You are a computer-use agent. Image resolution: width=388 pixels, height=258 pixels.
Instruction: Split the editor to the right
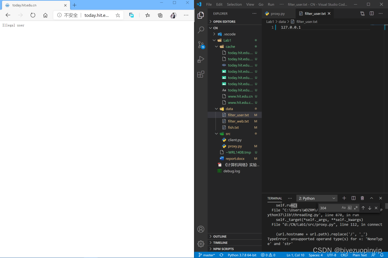[x=372, y=14]
